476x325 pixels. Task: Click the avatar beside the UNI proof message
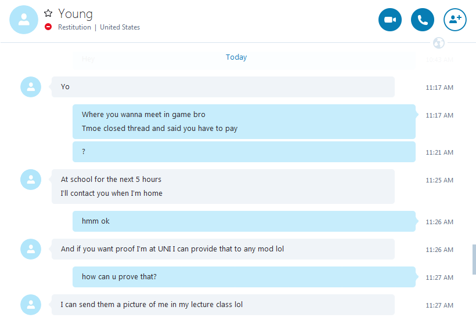[31, 249]
